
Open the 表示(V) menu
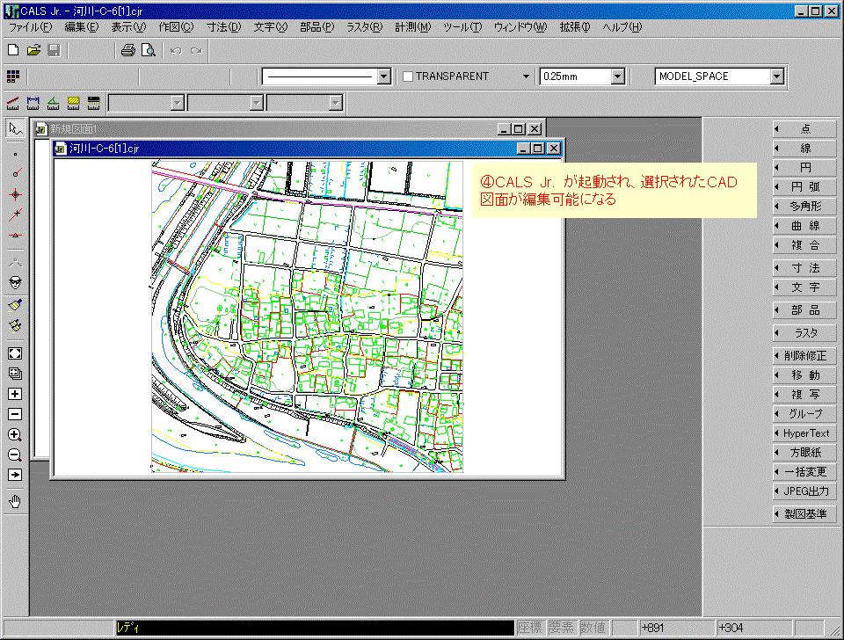point(128,27)
